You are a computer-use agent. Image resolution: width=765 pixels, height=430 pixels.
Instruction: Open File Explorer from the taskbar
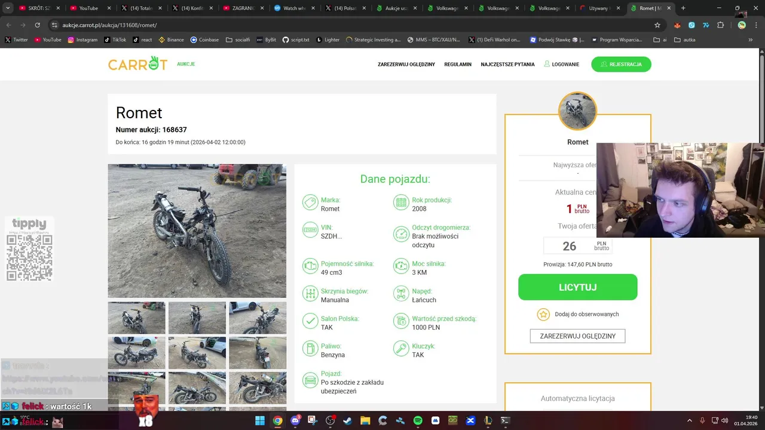point(365,420)
